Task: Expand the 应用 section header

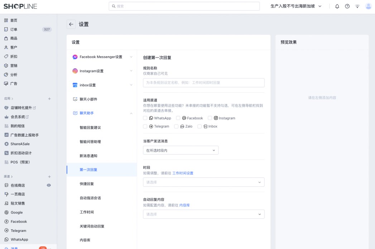Action: 9,99
